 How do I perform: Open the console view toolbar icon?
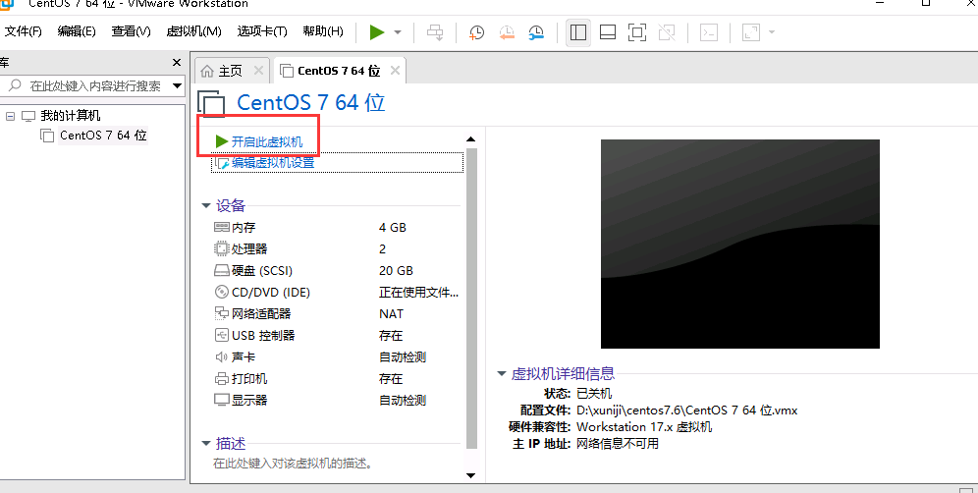tap(709, 32)
